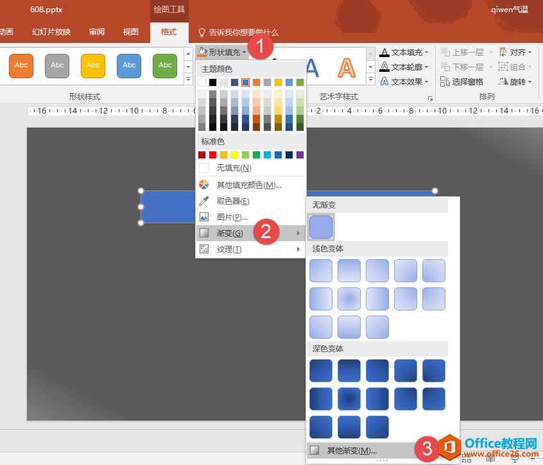Select the blue rectangle shape on slide
The width and height of the screenshot is (543, 465).
pyautogui.click(x=168, y=207)
